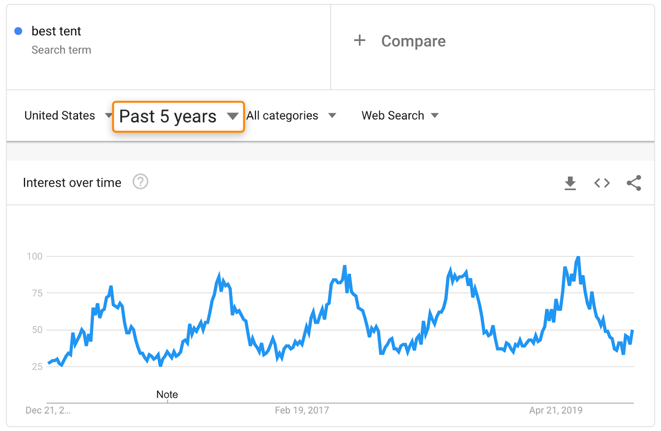Click the Apr 21, 2019 axis label
661x431 pixels.
(556, 410)
